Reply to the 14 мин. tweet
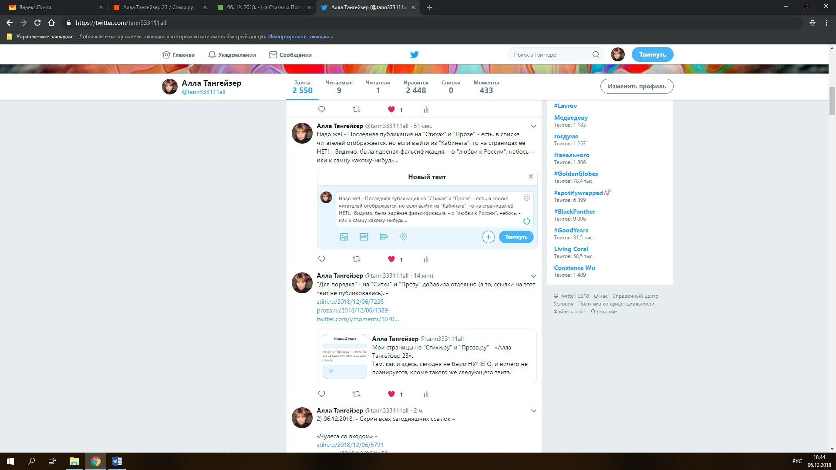 (322, 394)
